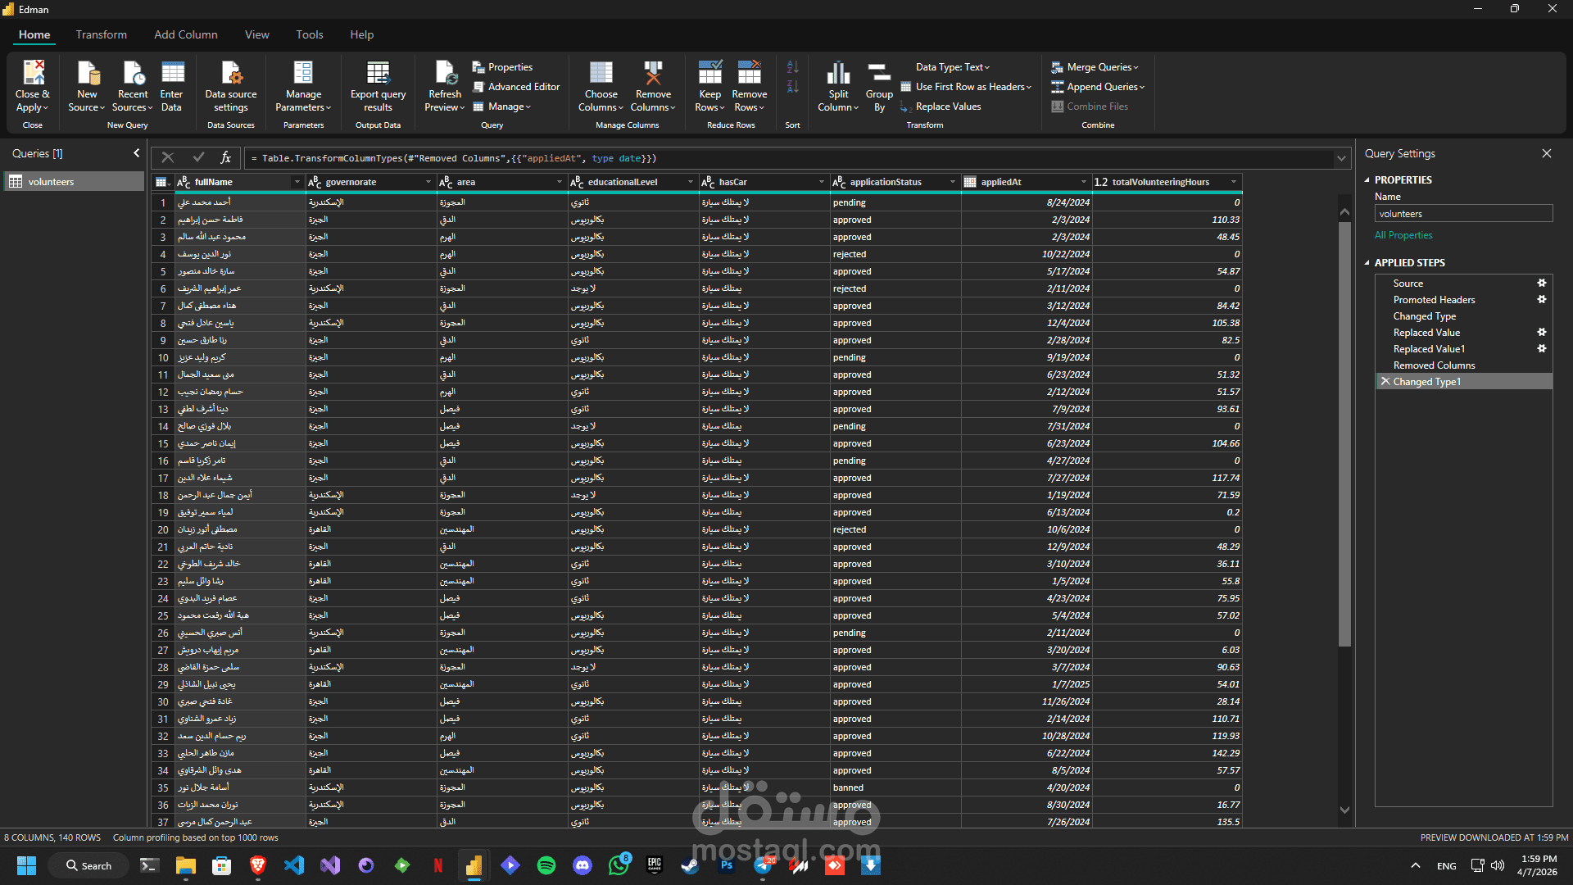Viewport: 1573px width, 885px height.
Task: Click the Enter Data icon
Action: 172,73
